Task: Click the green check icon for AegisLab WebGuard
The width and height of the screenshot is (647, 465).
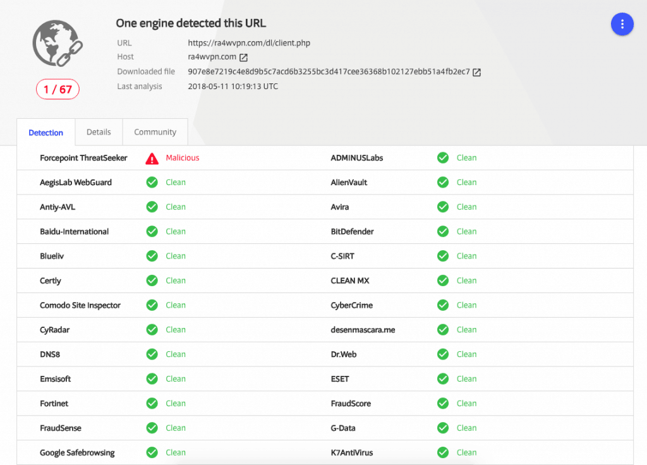Action: pyautogui.click(x=152, y=183)
